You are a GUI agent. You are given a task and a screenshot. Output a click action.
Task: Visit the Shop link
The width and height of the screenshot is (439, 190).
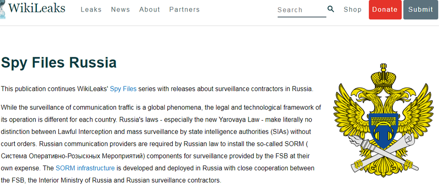[352, 9]
